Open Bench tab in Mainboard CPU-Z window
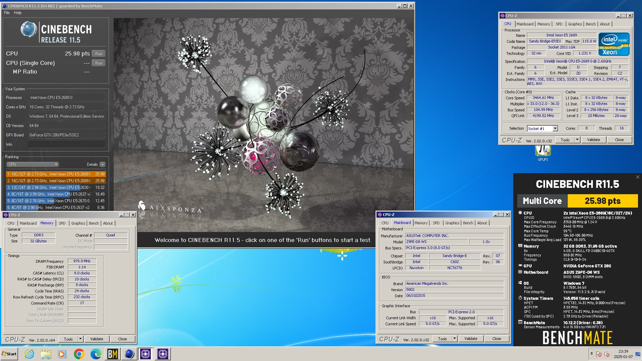The width and height of the screenshot is (642, 361). [x=468, y=223]
